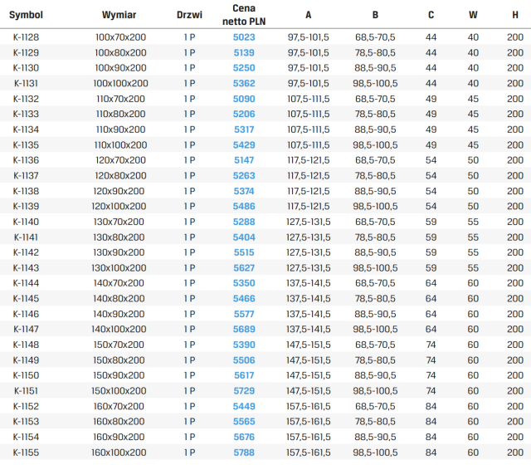Click the Cena netto PLN header
The height and width of the screenshot is (465, 531).
coord(244,15)
